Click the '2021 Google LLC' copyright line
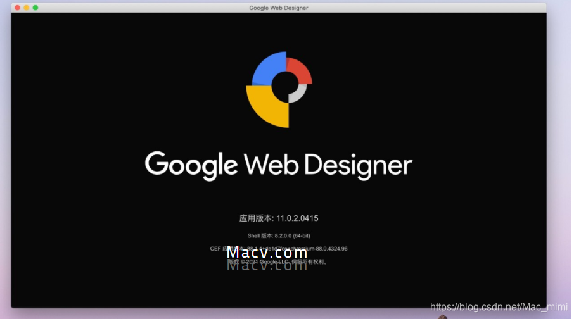This screenshot has width=574, height=319. [x=277, y=262]
